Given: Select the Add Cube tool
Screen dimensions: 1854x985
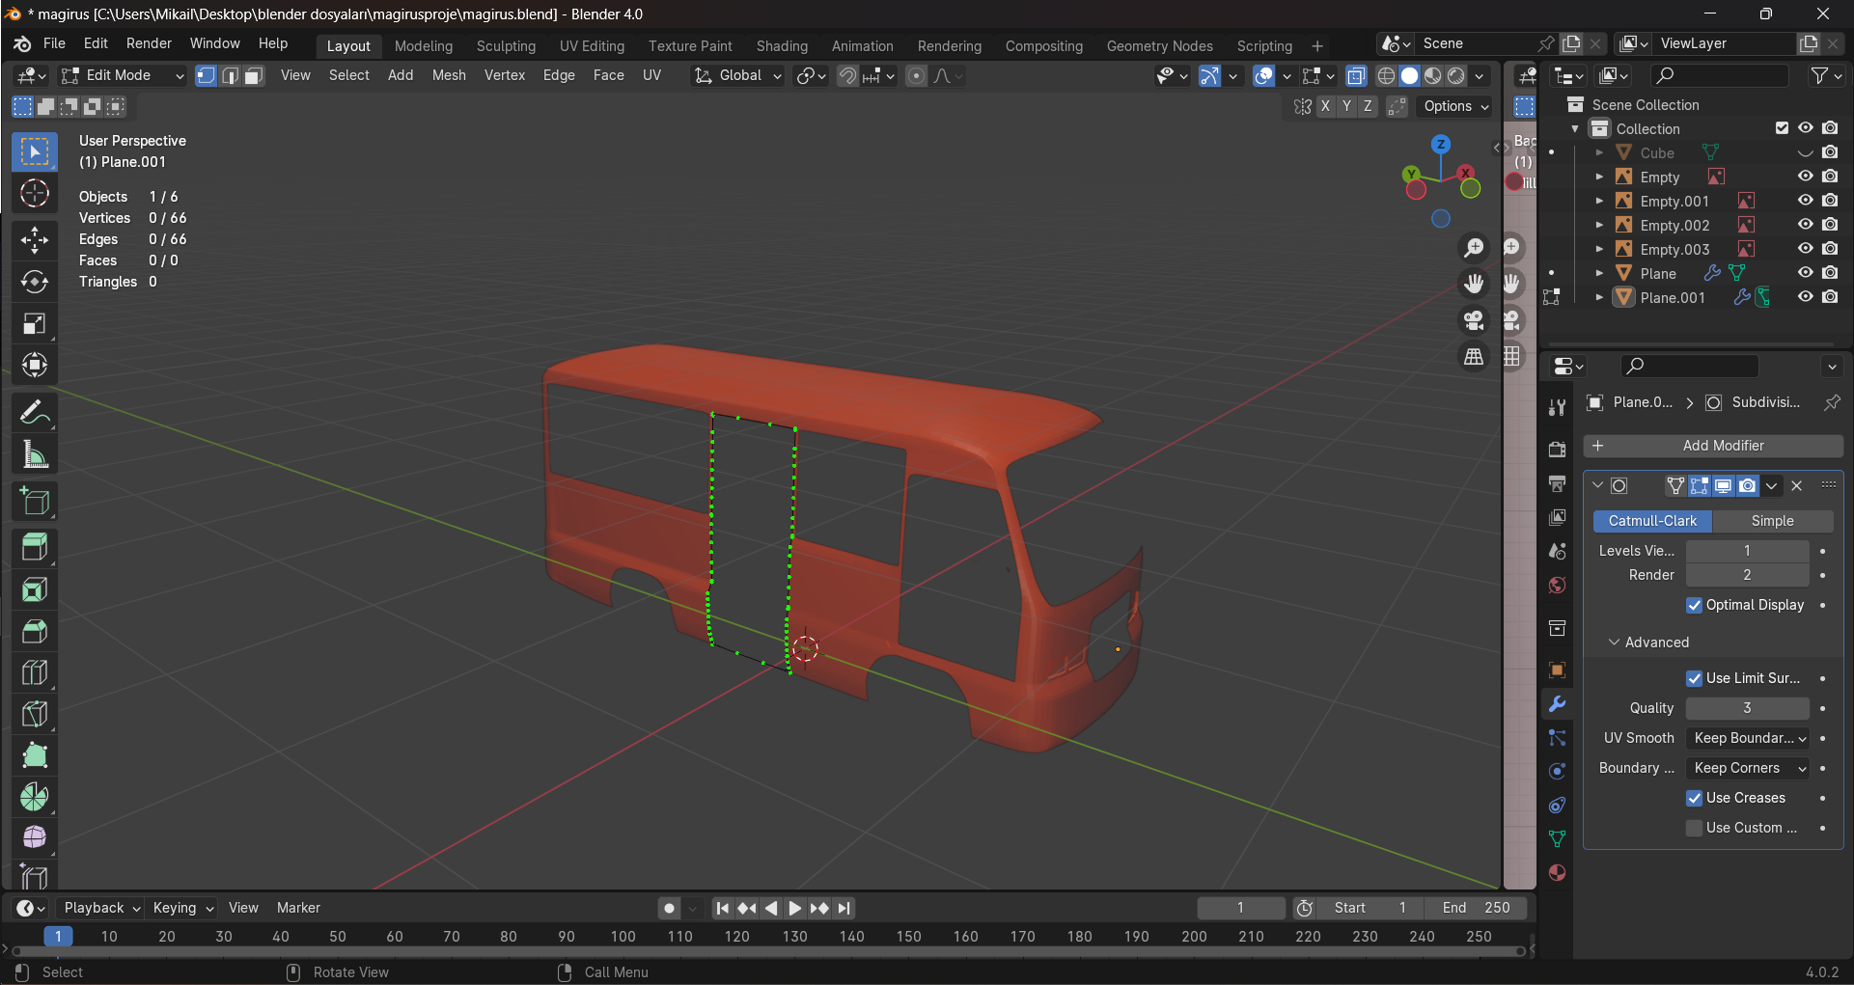Looking at the screenshot, I should coord(35,502).
